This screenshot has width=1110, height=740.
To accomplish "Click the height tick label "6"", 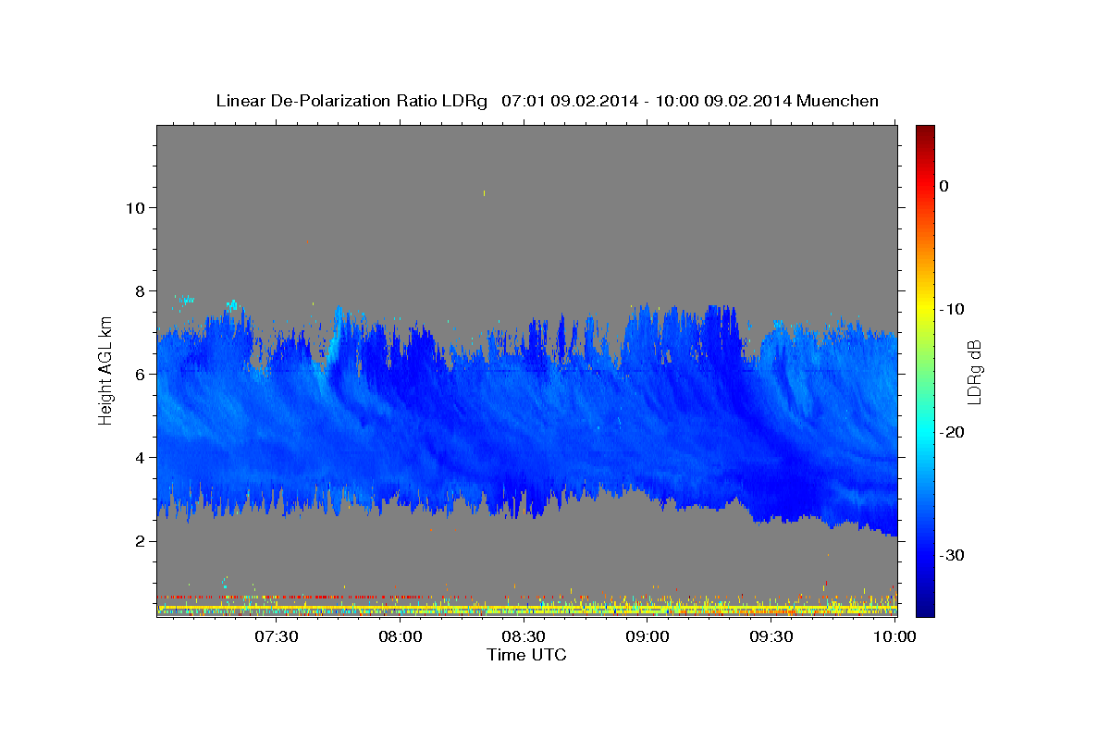I will (x=139, y=374).
